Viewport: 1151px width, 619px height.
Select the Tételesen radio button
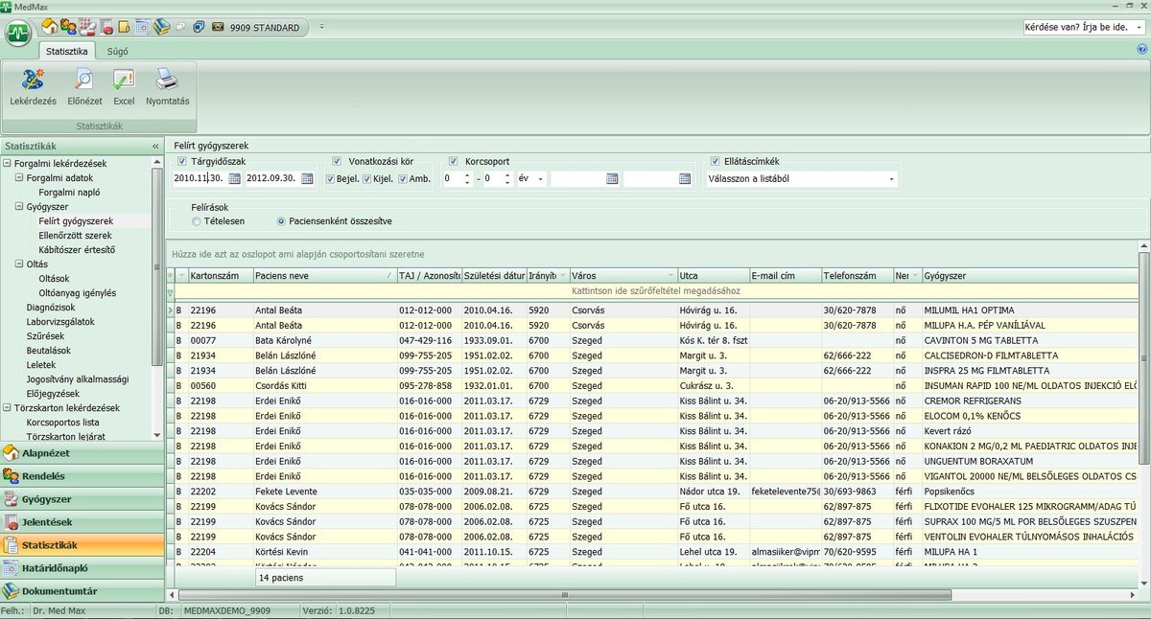(x=197, y=221)
